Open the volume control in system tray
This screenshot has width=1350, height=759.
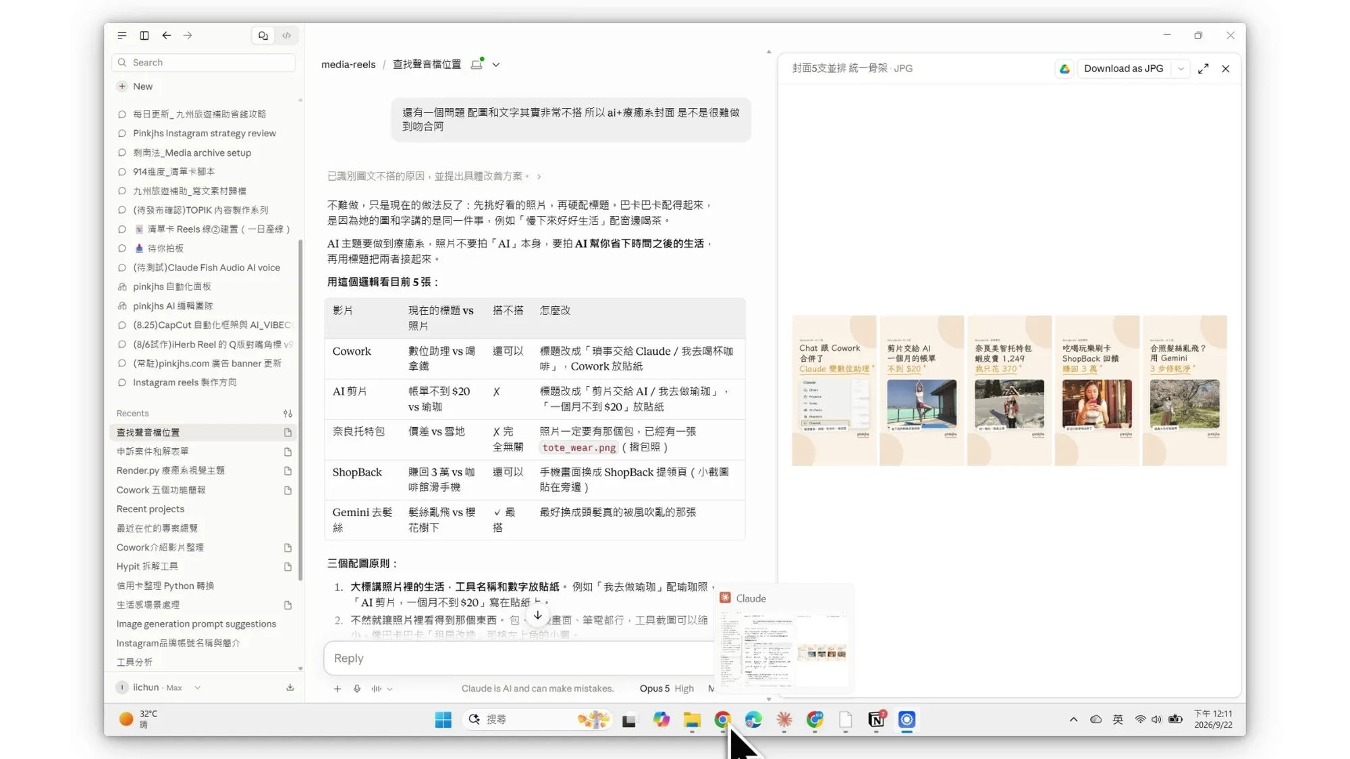point(1156,720)
